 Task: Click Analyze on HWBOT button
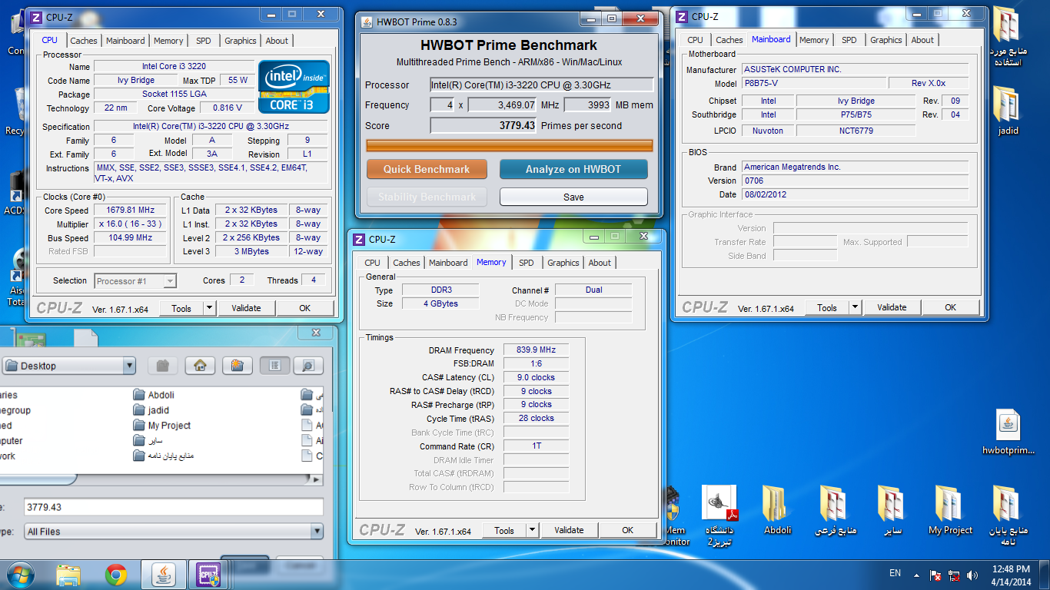click(x=573, y=169)
